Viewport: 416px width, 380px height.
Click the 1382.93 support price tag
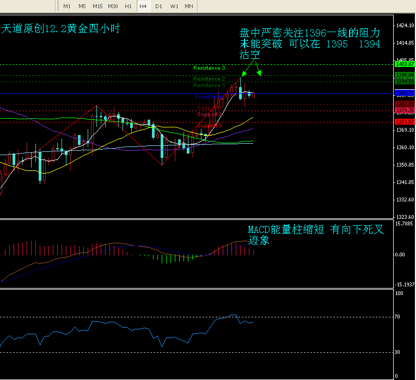click(405, 103)
